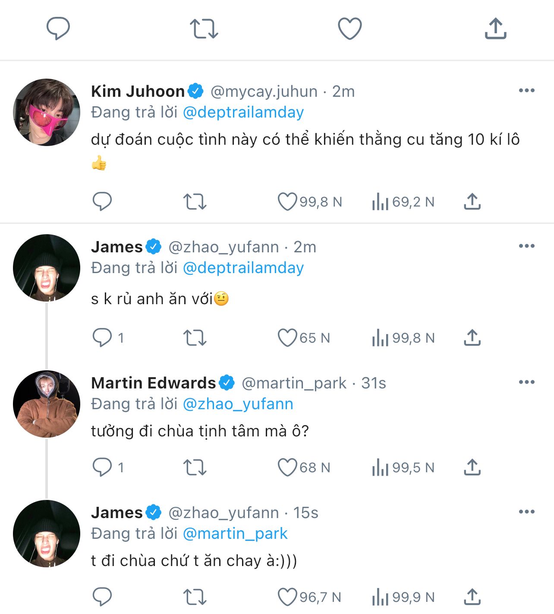Open the @deptrailamday mention in Kim Juhoon's reply
This screenshot has width=554, height=614.
243,112
